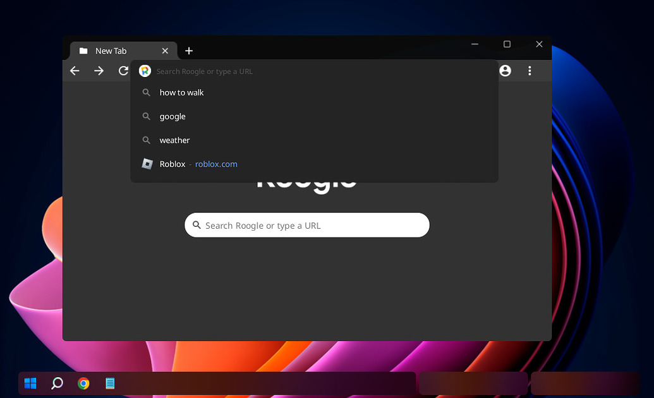Open the three-dot browser options menu
This screenshot has width=654, height=398.
[530, 71]
